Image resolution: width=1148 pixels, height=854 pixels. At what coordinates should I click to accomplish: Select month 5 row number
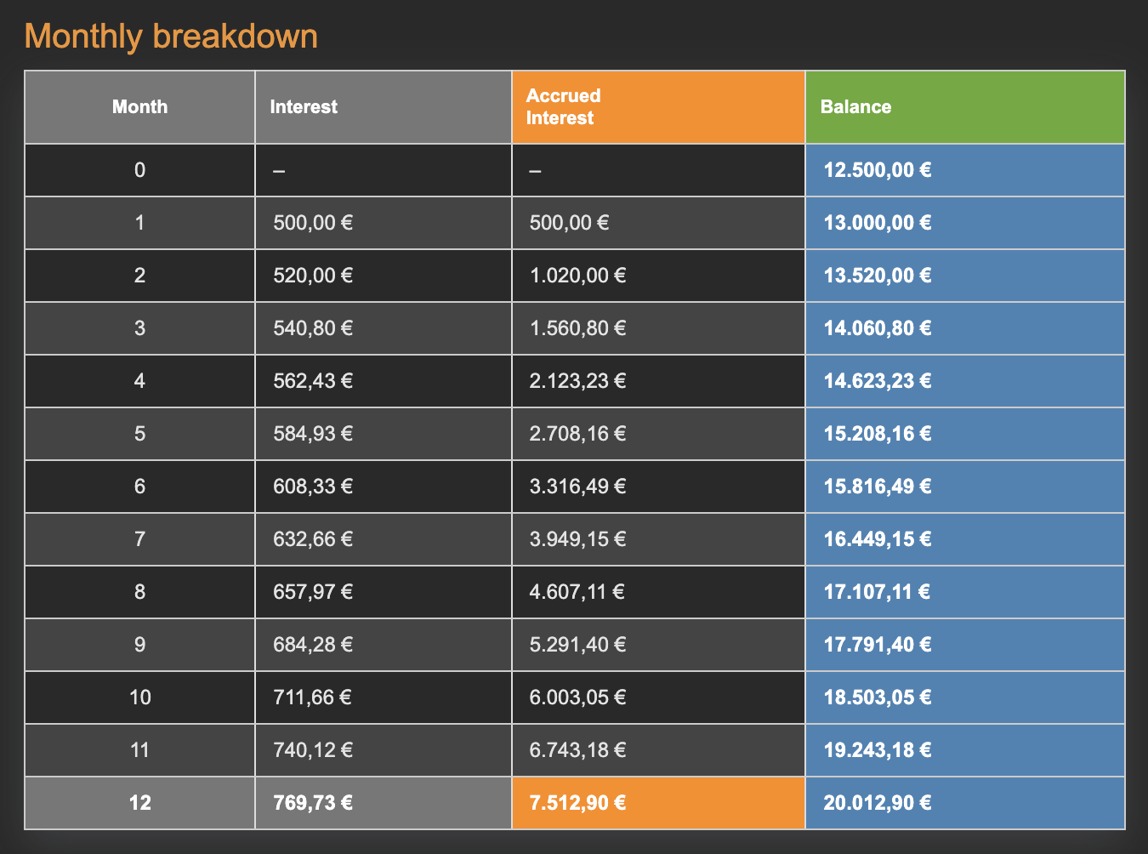139,434
